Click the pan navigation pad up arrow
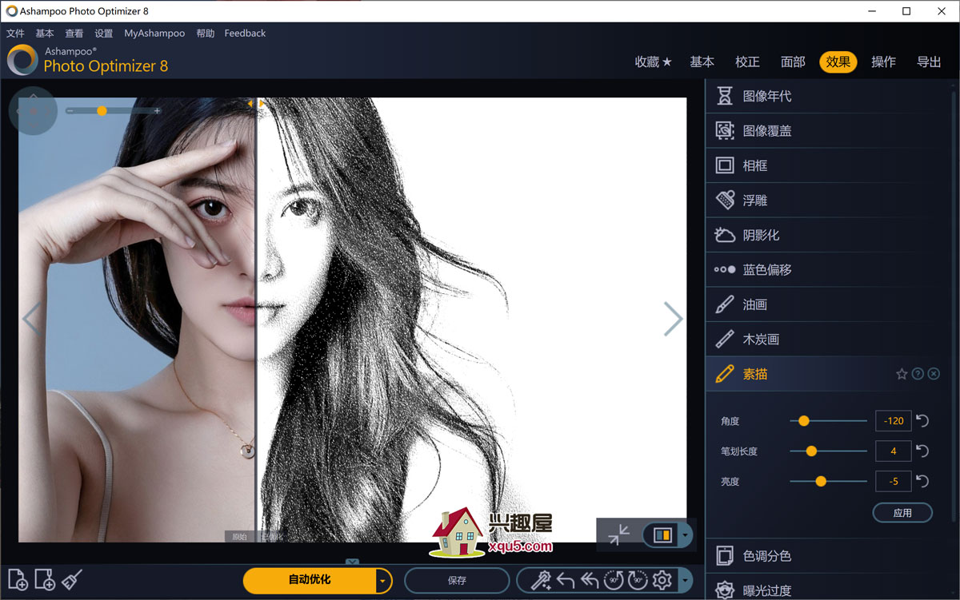Viewport: 960px width, 600px height. click(x=33, y=95)
